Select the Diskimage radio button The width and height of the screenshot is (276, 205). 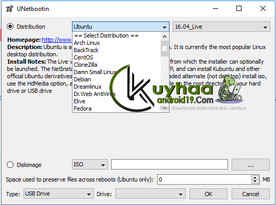10,165
